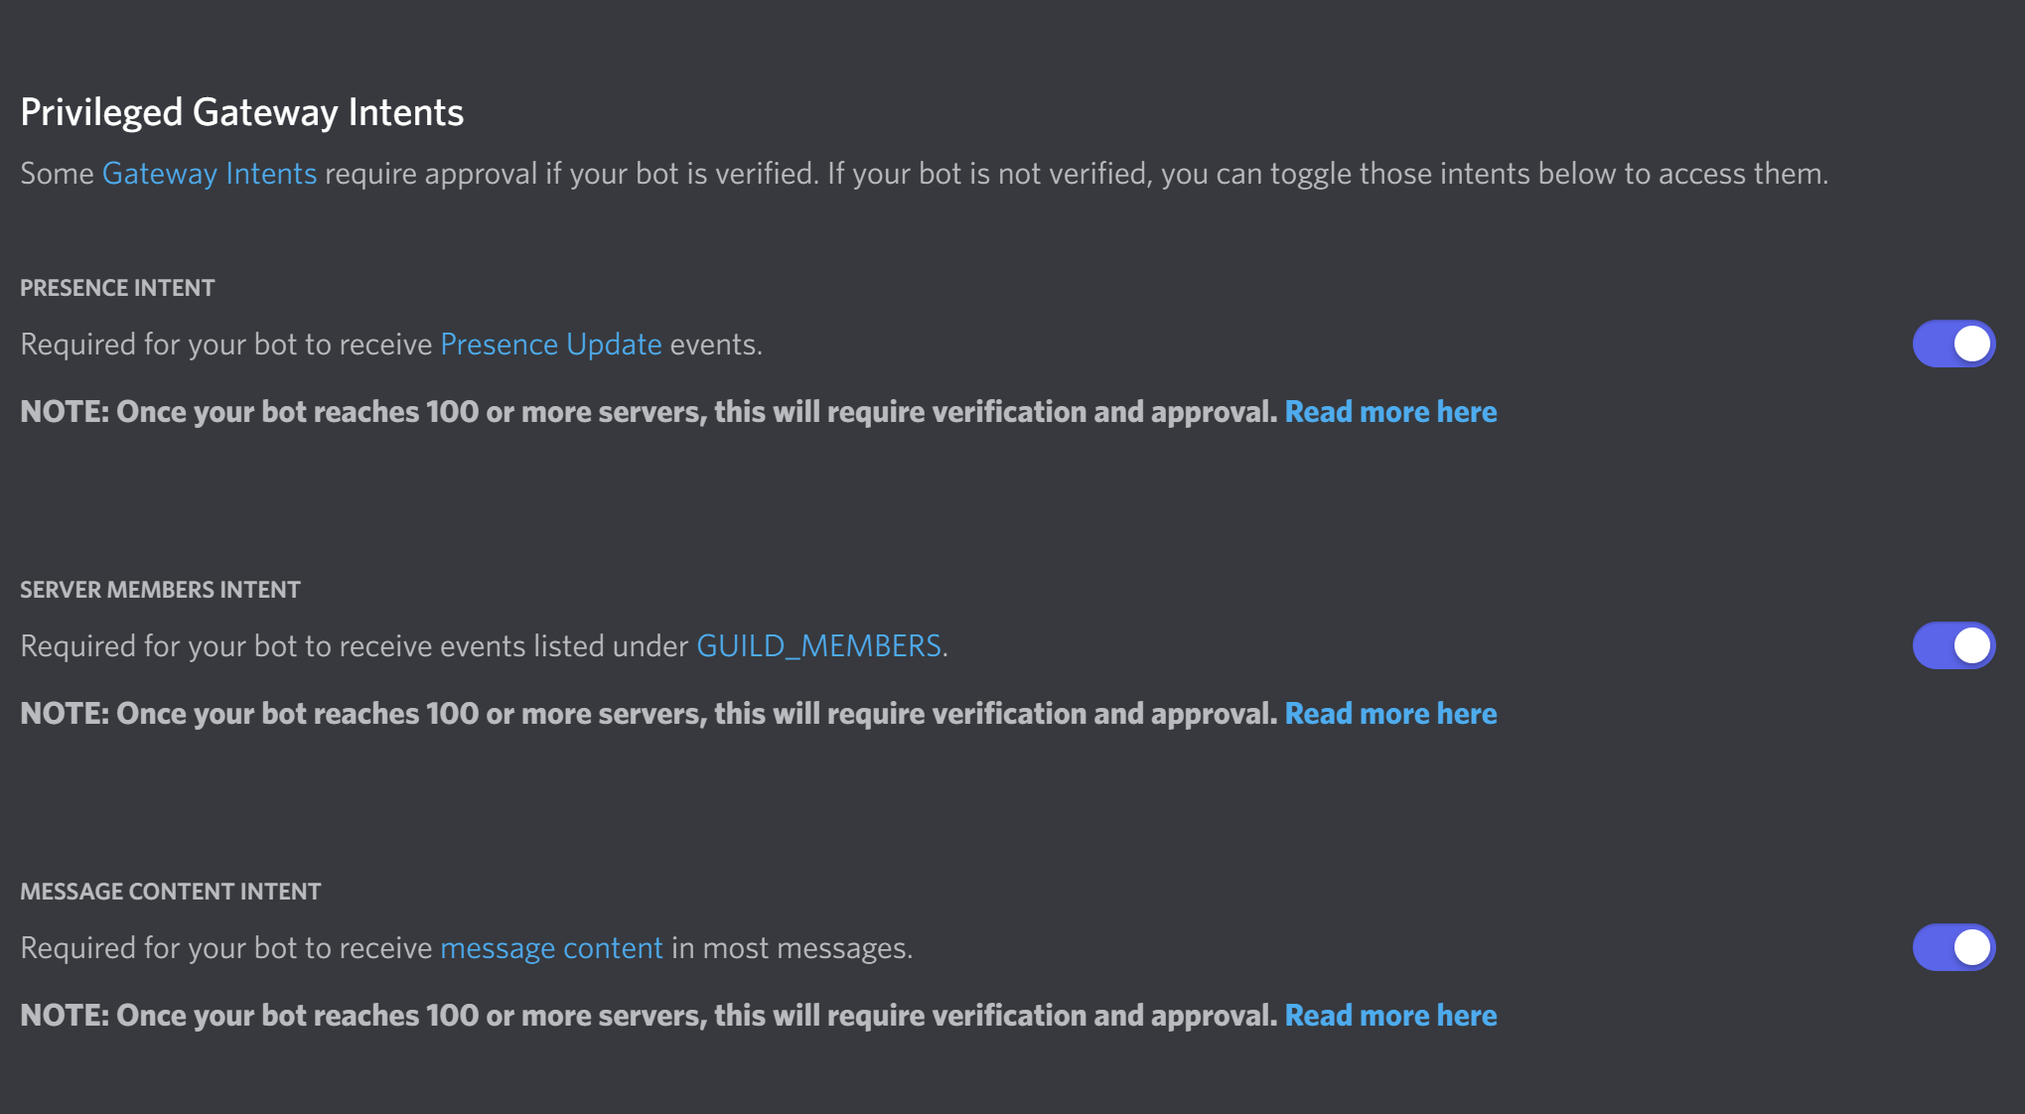Open Read more here under Server Members Intent
Image resolution: width=2025 pixels, height=1114 pixels.
1390,714
